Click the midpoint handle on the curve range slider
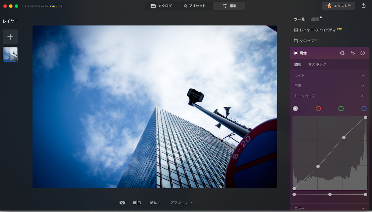Screen dimensions: 372x212 coord(330,194)
